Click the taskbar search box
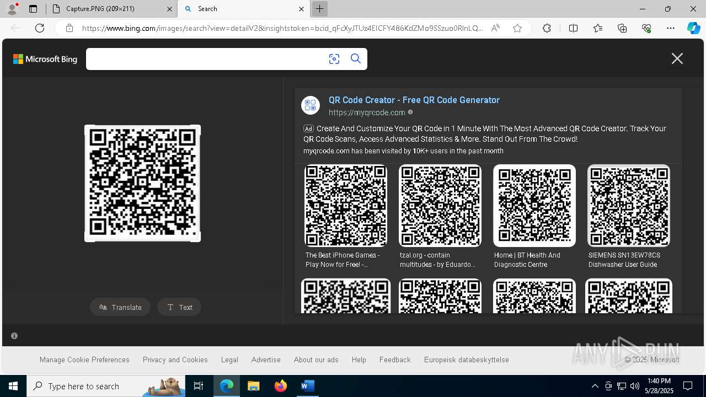 click(106, 386)
